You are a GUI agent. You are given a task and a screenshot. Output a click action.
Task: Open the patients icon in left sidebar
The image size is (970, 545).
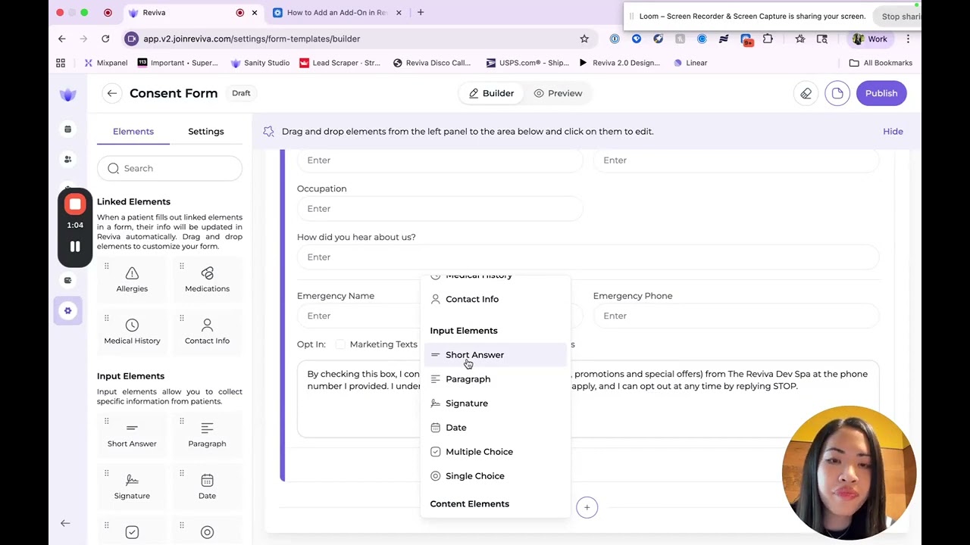click(x=67, y=159)
